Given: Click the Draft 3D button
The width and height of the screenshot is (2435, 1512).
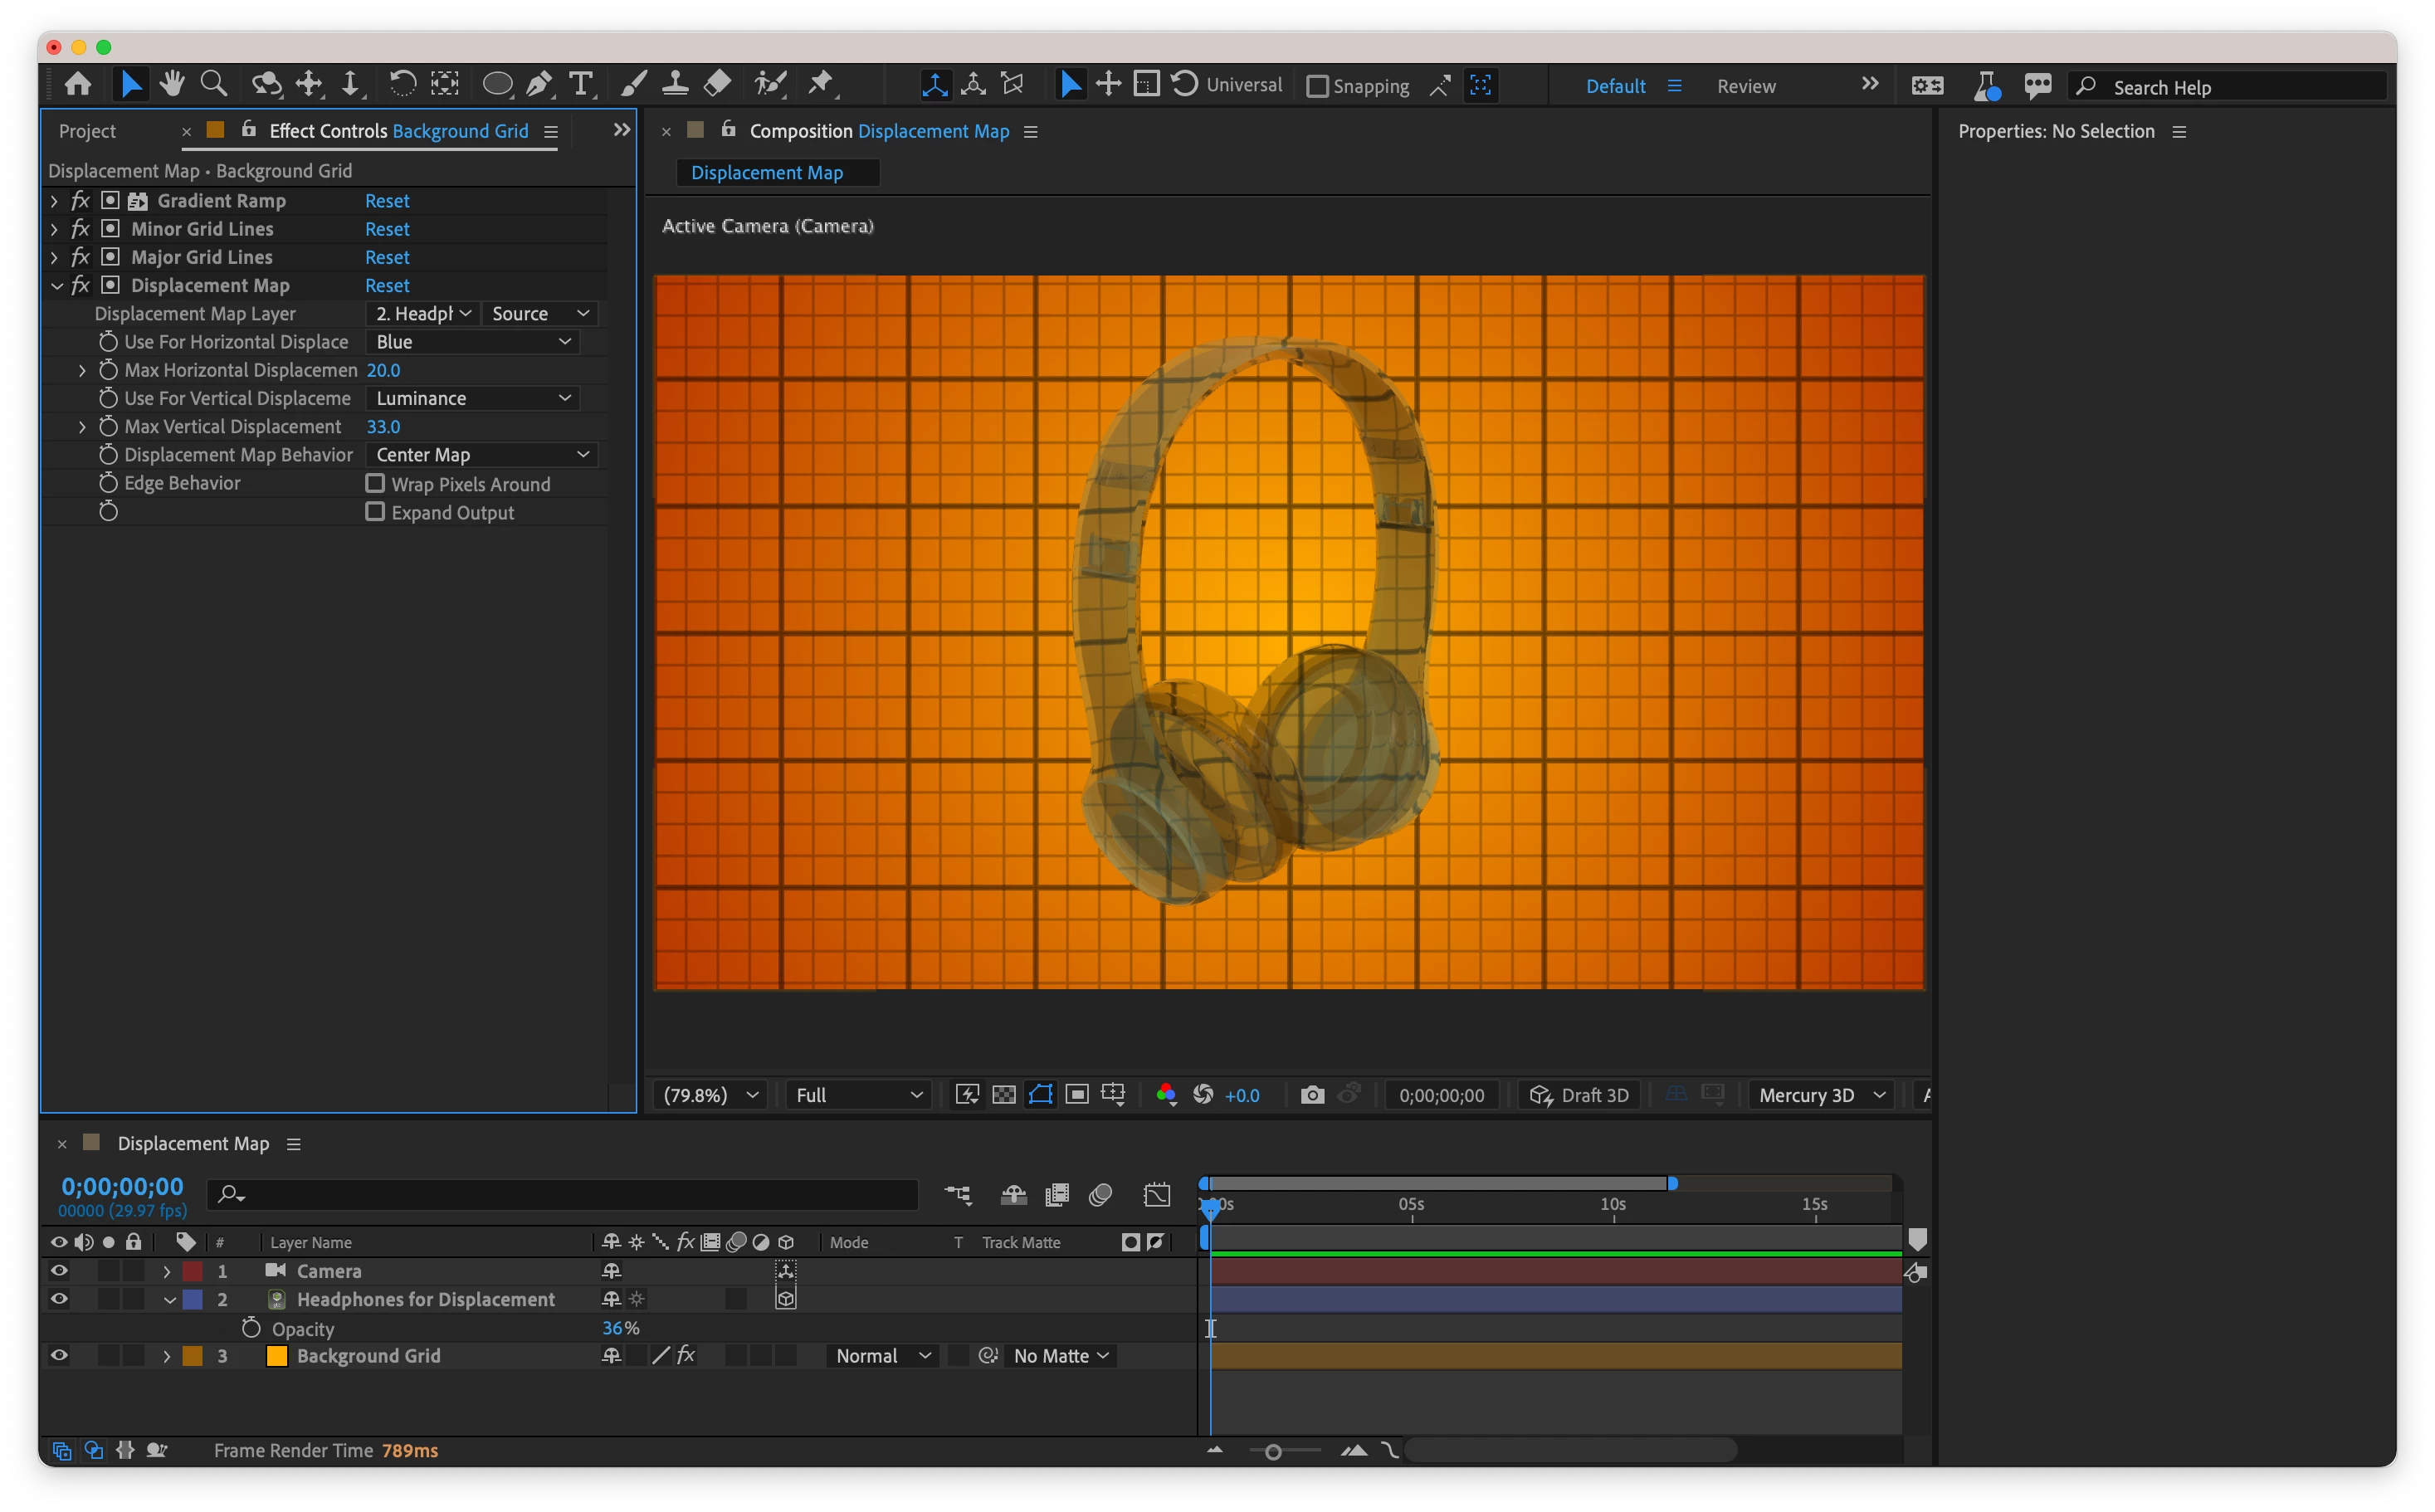Looking at the screenshot, I should click(x=1580, y=1095).
